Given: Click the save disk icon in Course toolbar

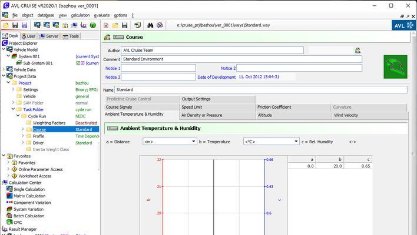Looking at the screenshot, I should [x=124, y=25].
